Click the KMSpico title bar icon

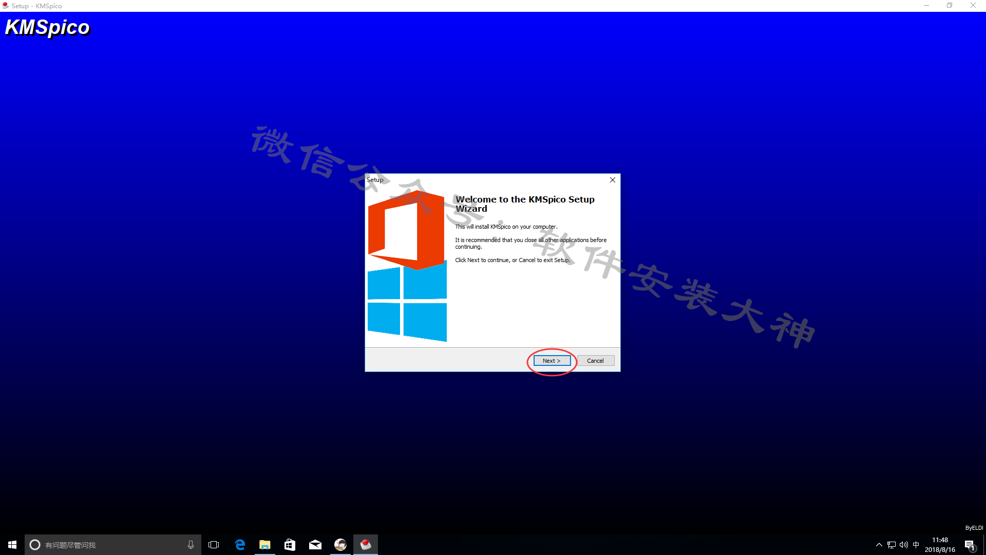tap(6, 6)
